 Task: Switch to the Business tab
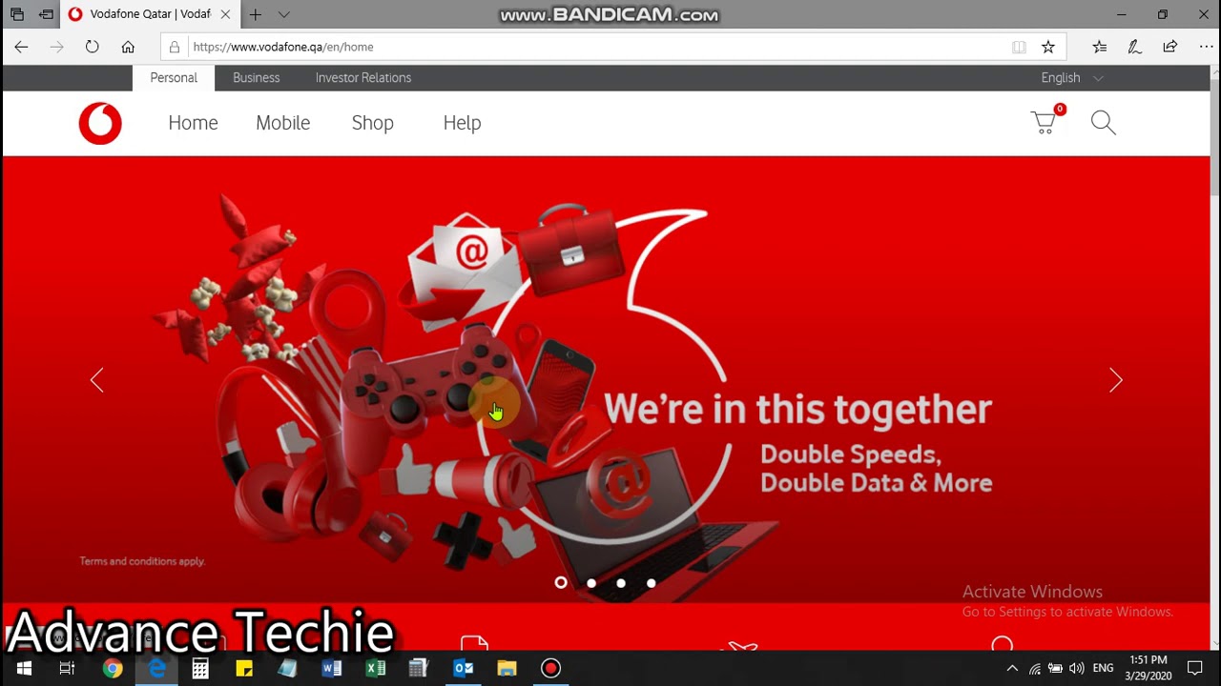[256, 78]
